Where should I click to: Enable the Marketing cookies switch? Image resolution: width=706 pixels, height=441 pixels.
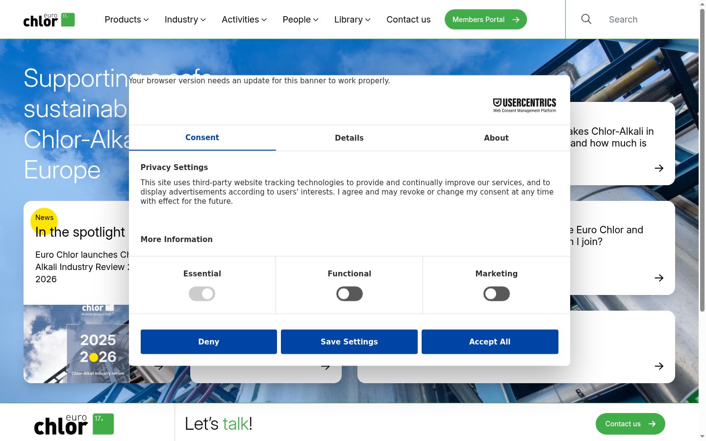tap(497, 294)
